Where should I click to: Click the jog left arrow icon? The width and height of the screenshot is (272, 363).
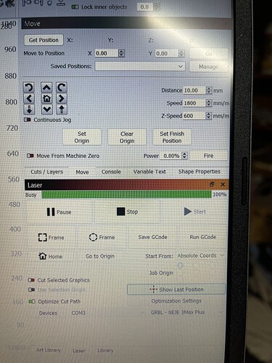click(29, 99)
